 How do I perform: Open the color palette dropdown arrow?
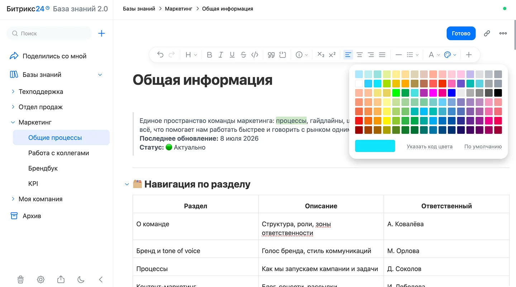point(455,55)
